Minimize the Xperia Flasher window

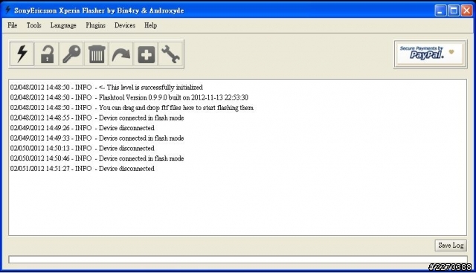pyautogui.click(x=440, y=10)
